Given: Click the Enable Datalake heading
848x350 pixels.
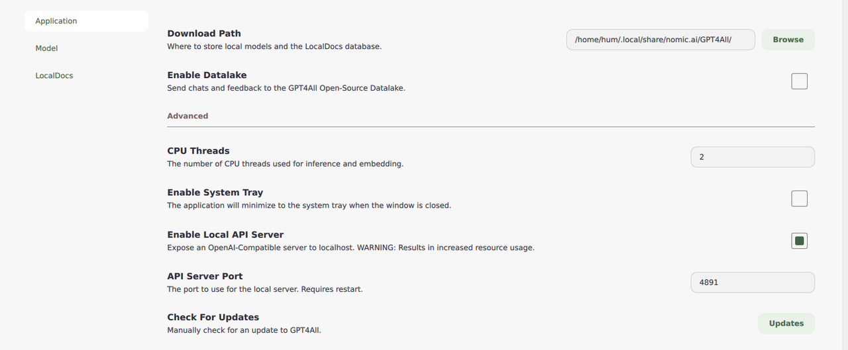Looking at the screenshot, I should 207,75.
